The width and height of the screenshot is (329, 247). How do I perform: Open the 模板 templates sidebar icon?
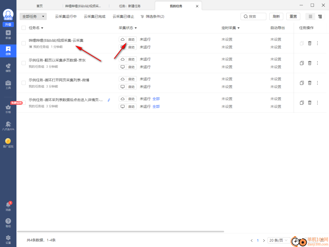8,68
